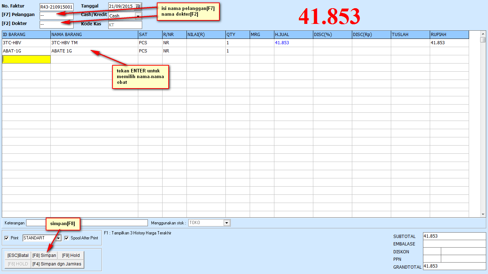Click the scroll up arrow of table
This screenshot has height=274, width=488.
[x=483, y=34]
